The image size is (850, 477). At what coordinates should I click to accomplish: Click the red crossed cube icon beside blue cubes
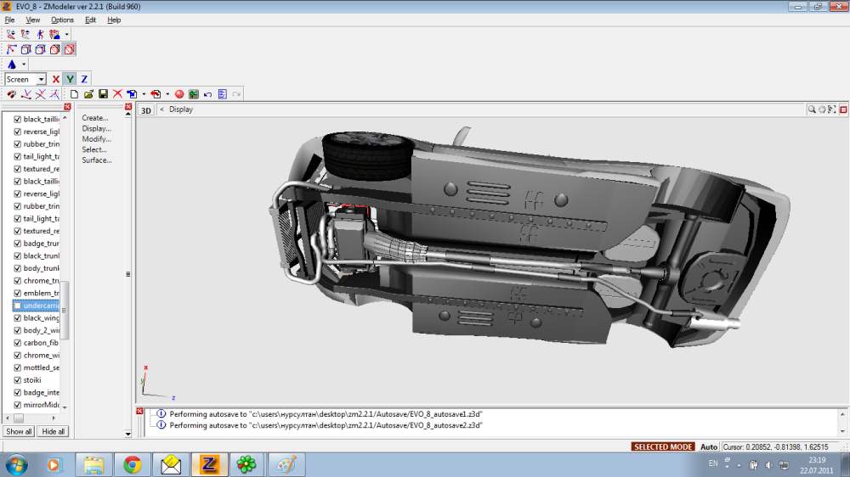pos(54,49)
